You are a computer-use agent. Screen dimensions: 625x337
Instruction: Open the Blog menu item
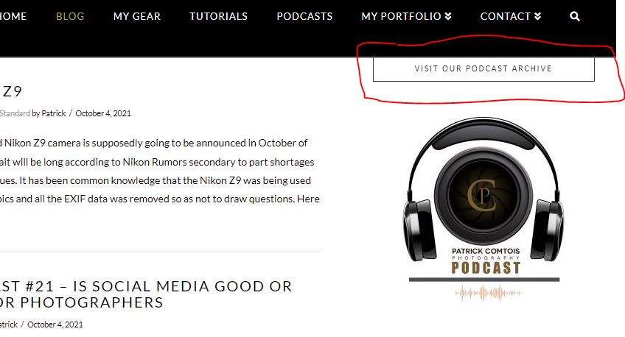coord(70,16)
